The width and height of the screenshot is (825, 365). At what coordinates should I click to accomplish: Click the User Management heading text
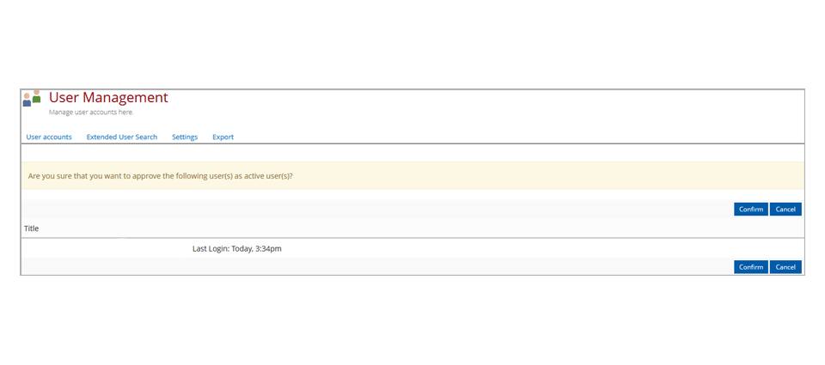coord(108,97)
